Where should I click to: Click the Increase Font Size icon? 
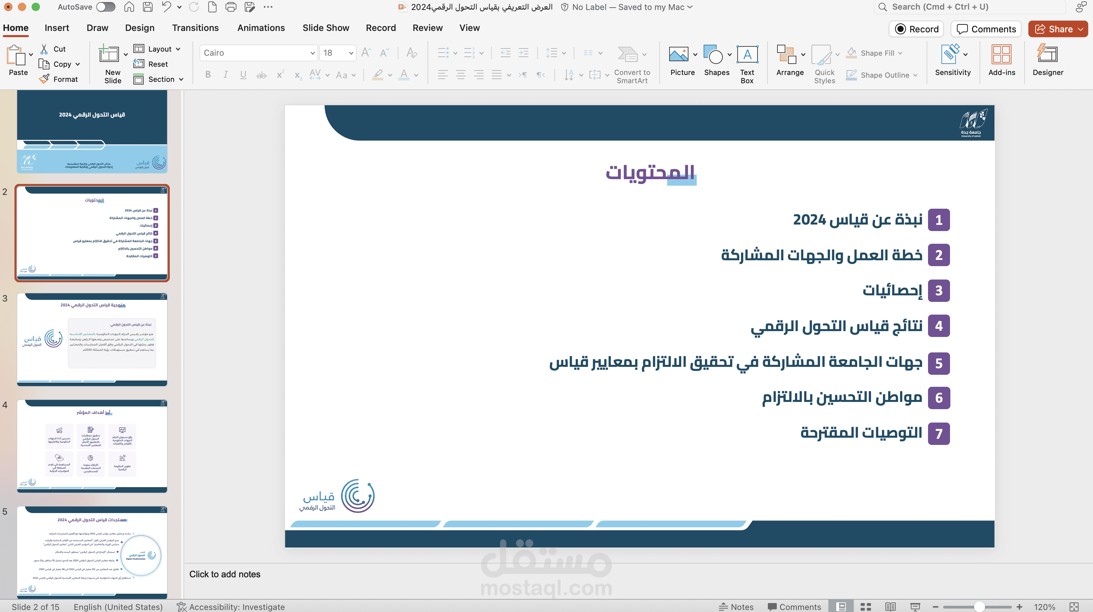pyautogui.click(x=366, y=53)
